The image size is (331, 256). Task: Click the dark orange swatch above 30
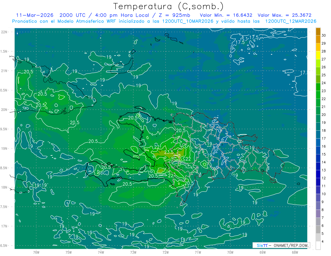coord(318,31)
